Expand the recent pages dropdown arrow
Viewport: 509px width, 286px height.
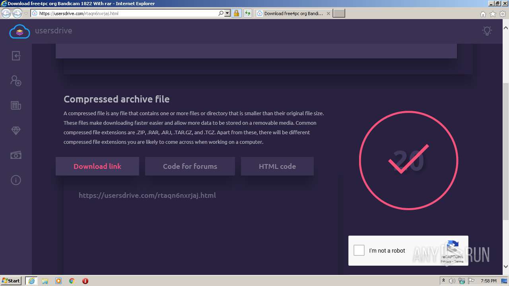(x=26, y=14)
